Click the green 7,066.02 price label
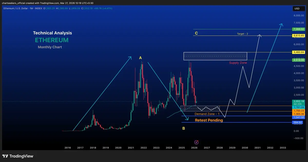Image resolution: width=308 pixels, height=162 pixels. (x=298, y=29)
